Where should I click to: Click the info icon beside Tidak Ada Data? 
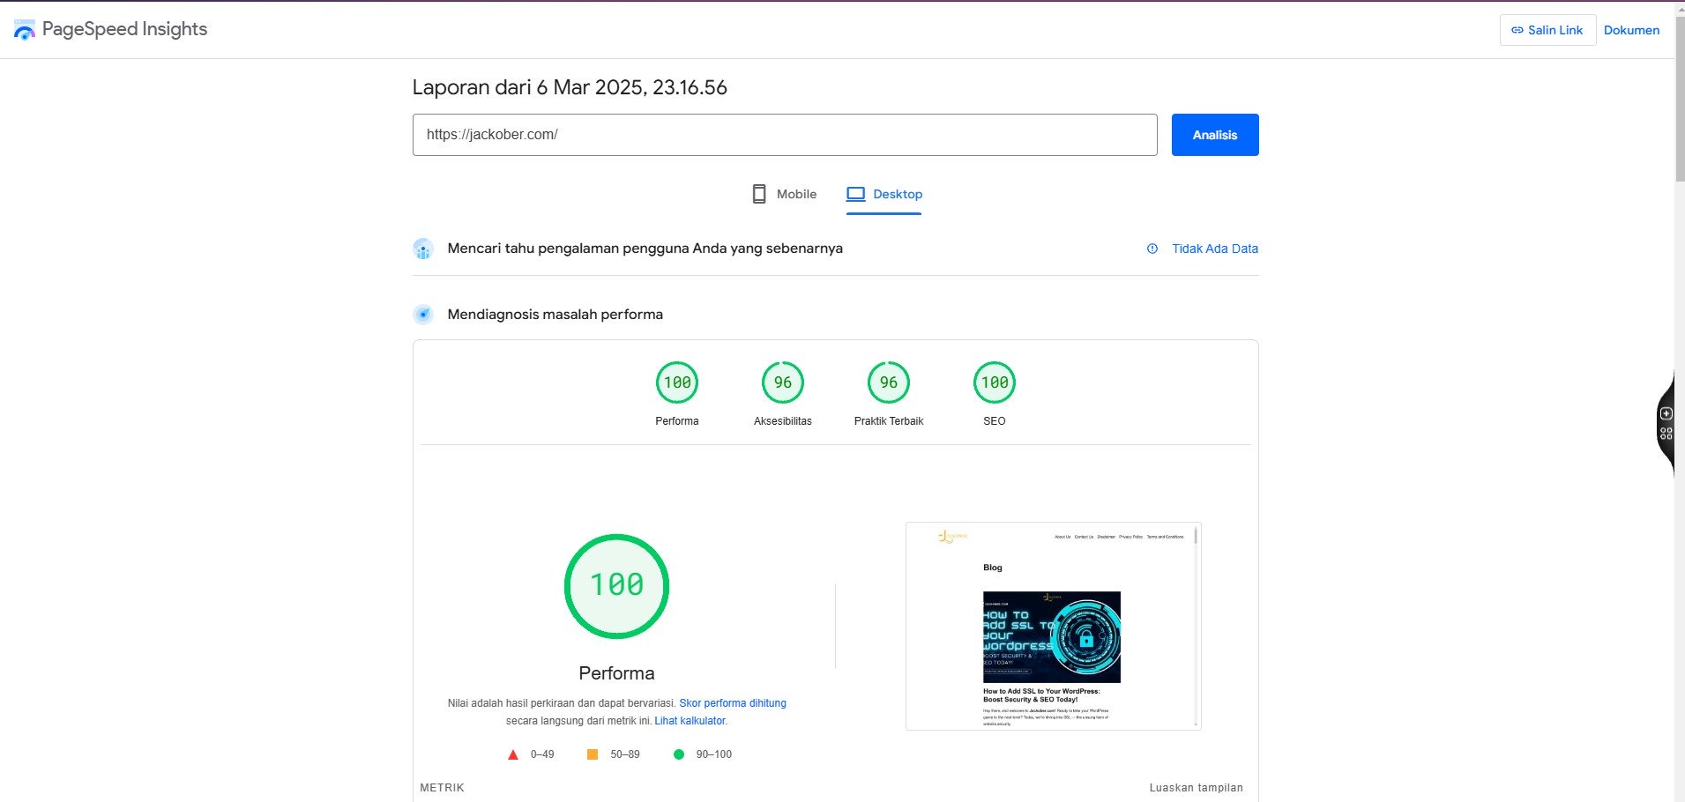(1152, 249)
